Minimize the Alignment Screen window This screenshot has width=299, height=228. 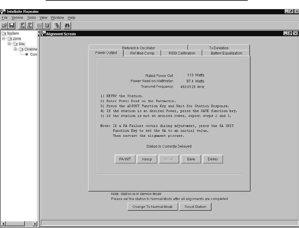coord(286,33)
